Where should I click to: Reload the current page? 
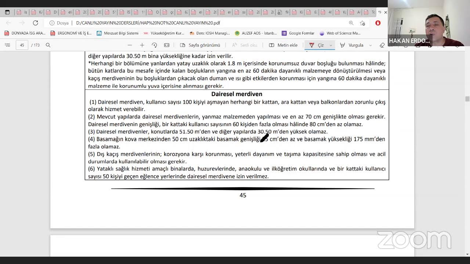pyautogui.click(x=35, y=23)
